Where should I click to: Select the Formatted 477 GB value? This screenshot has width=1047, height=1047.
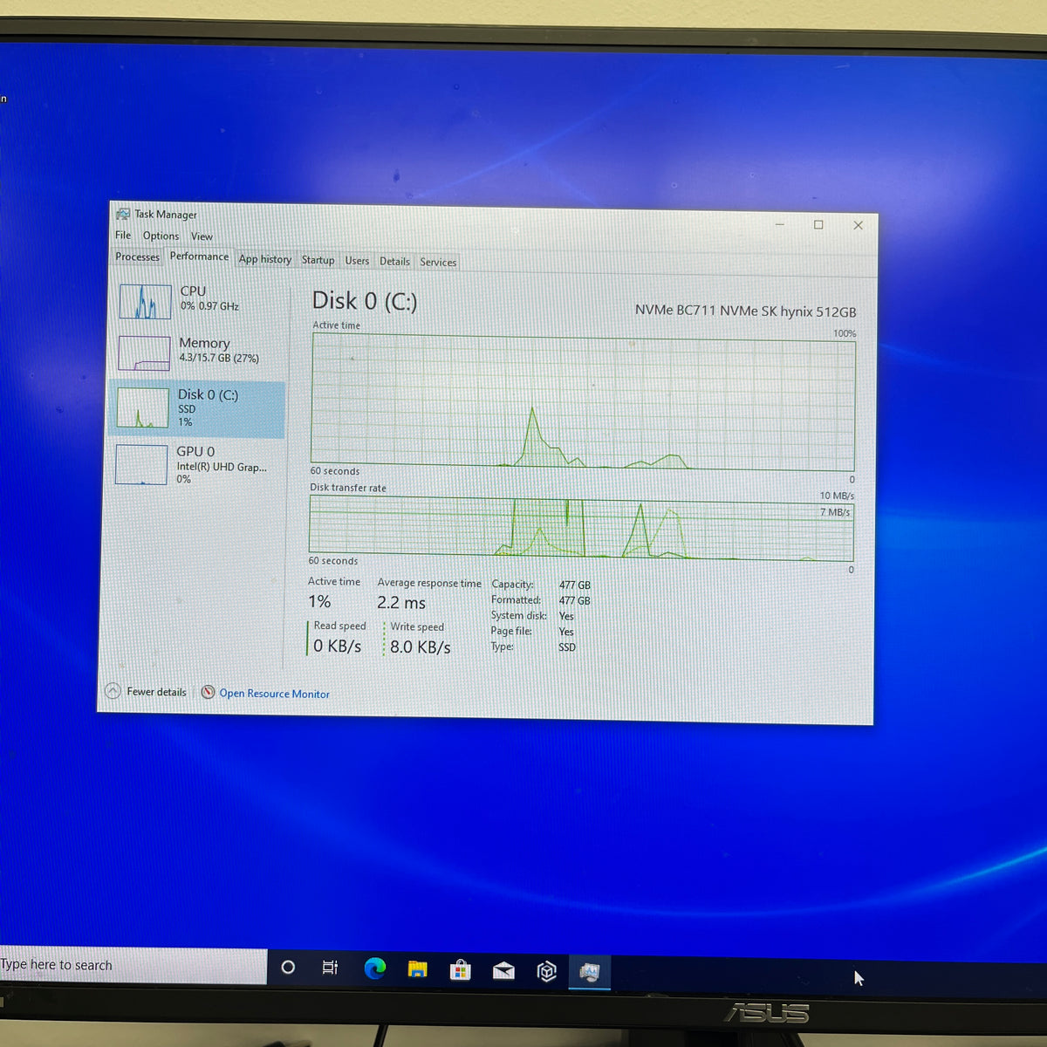[x=575, y=601]
